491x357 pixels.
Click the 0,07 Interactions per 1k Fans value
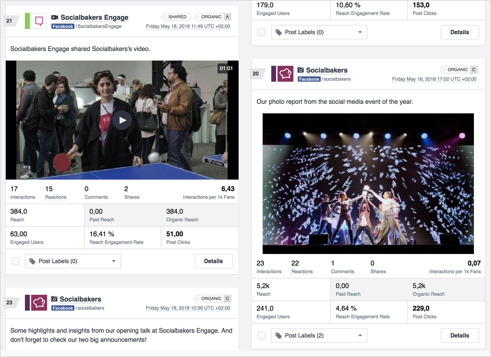tap(474, 263)
